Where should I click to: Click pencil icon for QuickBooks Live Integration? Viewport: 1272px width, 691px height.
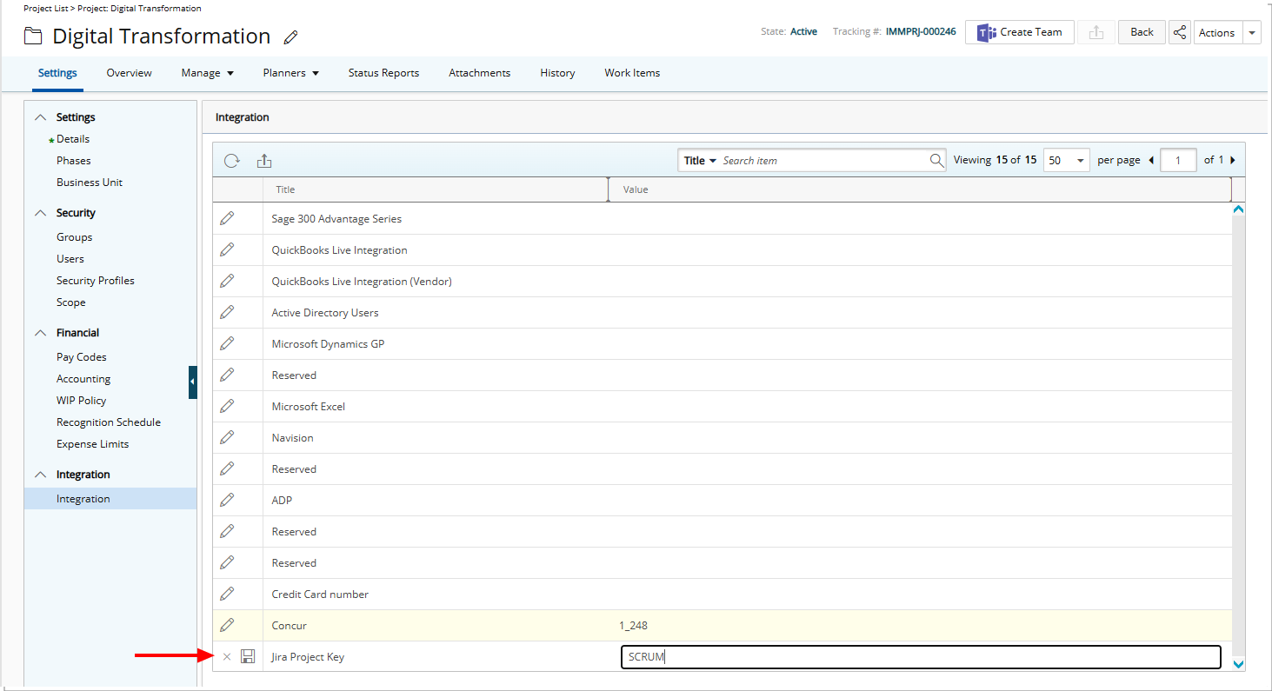(227, 249)
